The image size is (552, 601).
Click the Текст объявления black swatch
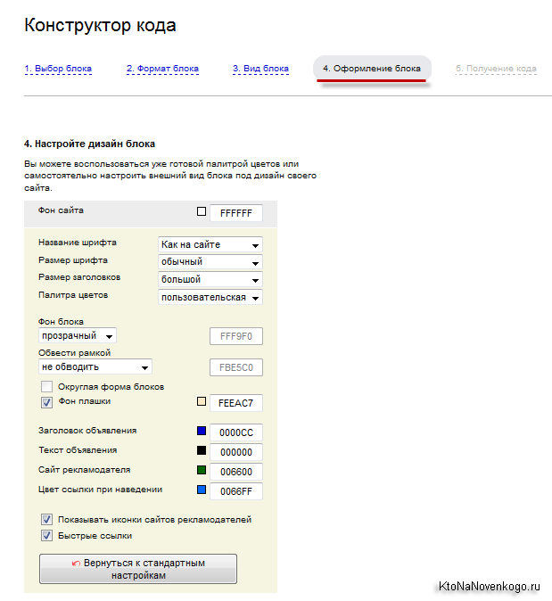coord(202,450)
